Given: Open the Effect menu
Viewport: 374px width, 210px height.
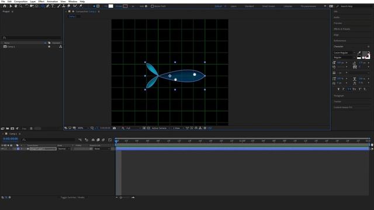Looking at the screenshot, I should pyautogui.click(x=41, y=1).
